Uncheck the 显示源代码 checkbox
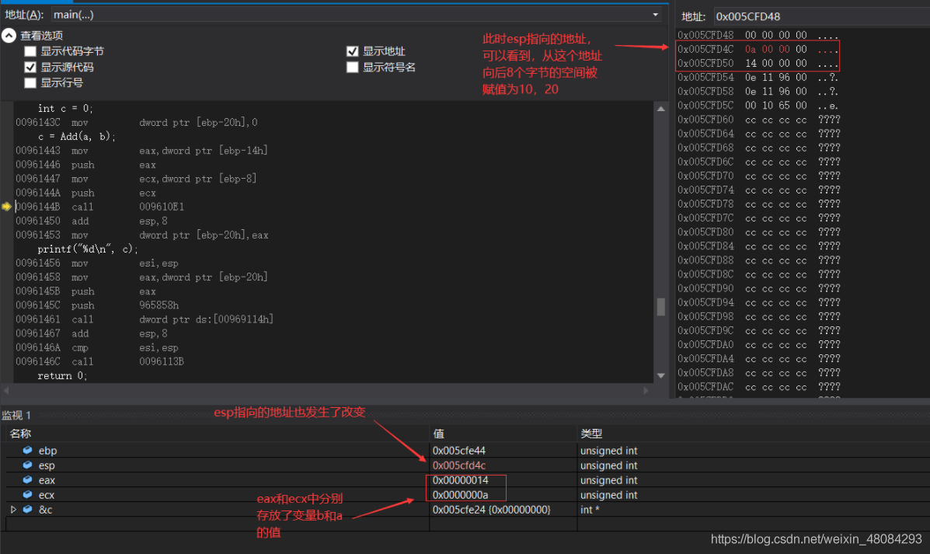The height and width of the screenshot is (554, 930). pyautogui.click(x=30, y=67)
